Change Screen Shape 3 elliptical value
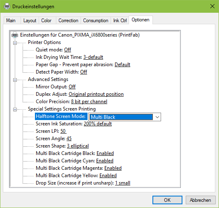This screenshot has height=208, width=219. 78,146
